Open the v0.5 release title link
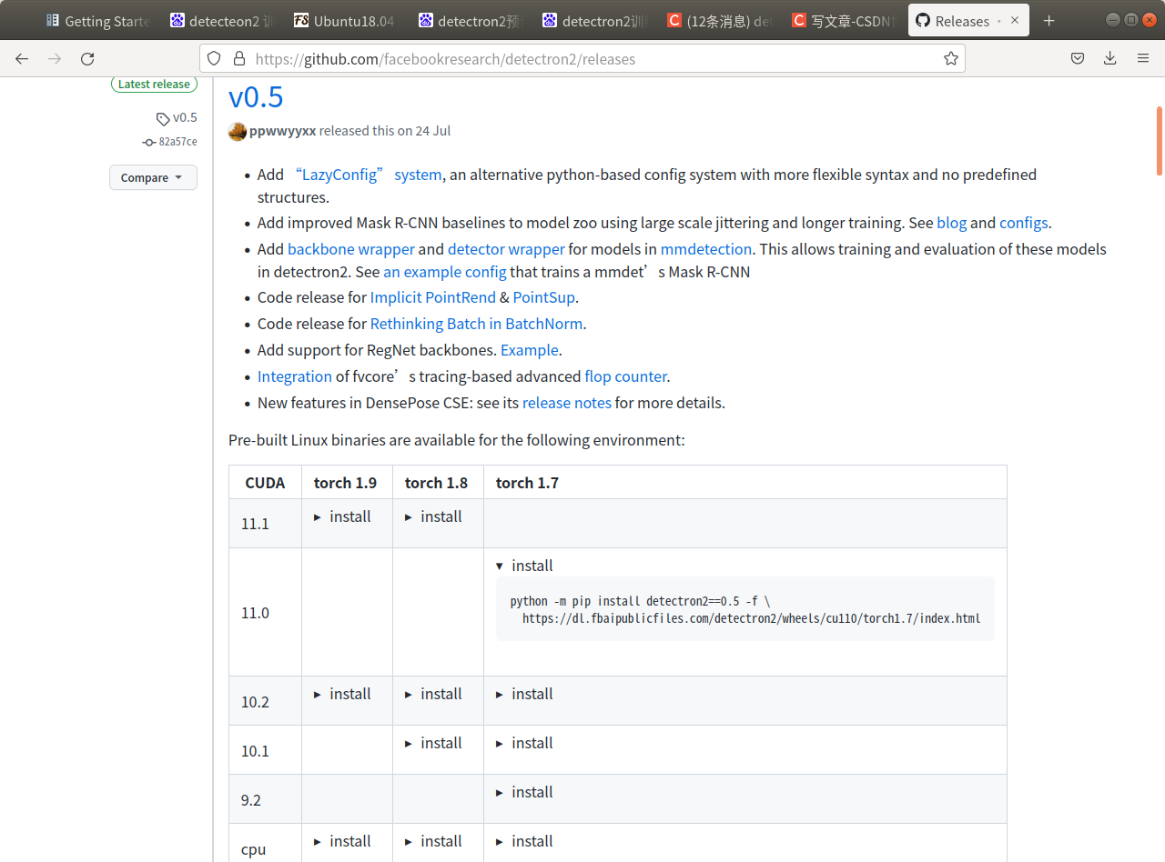The width and height of the screenshot is (1165, 862). [x=256, y=96]
